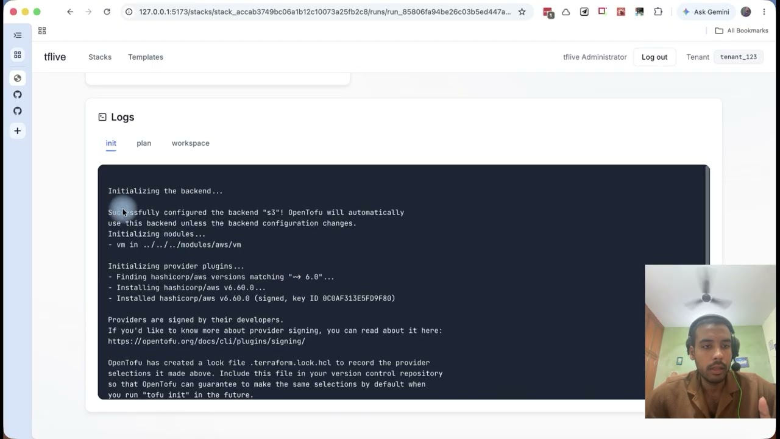Click the address bar URL
The width and height of the screenshot is (780, 439).
click(324, 12)
